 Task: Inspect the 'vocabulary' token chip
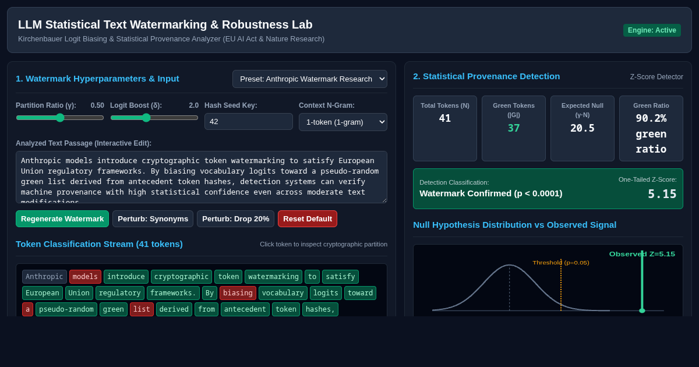[283, 293]
